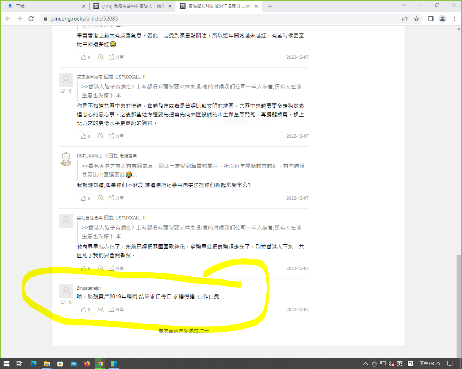Open the 欽定匪軍經商 username link
The width and height of the screenshot is (462, 369).
[90, 77]
